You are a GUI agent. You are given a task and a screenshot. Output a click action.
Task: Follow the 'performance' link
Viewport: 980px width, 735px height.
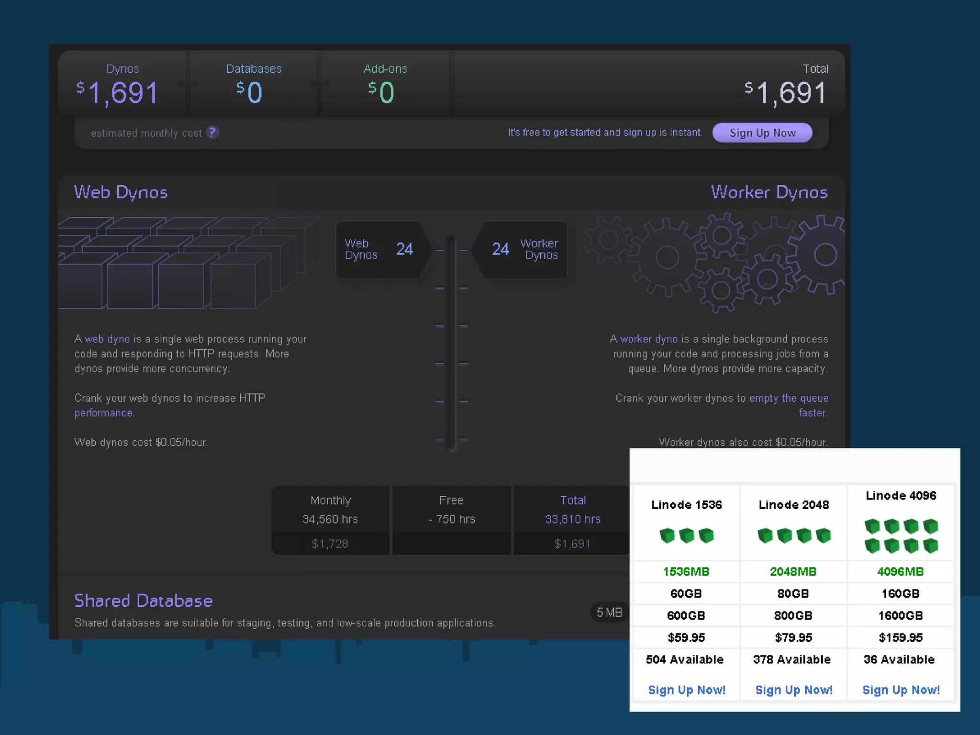pyautogui.click(x=103, y=413)
